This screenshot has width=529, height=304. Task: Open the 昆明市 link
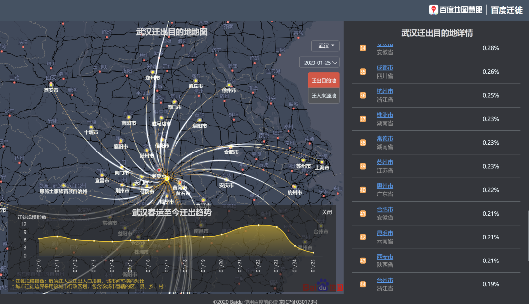(385, 233)
